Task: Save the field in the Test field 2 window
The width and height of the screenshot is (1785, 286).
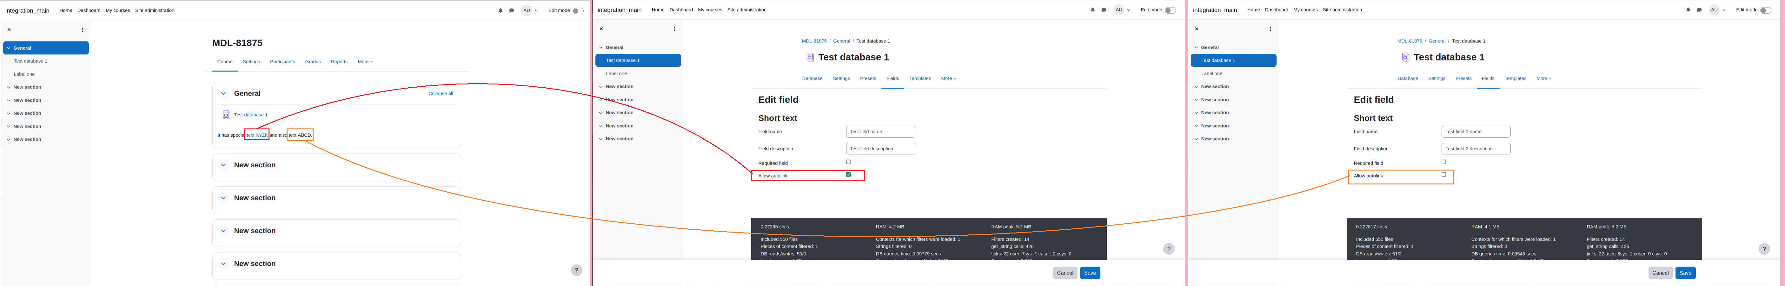Action: (x=1685, y=273)
